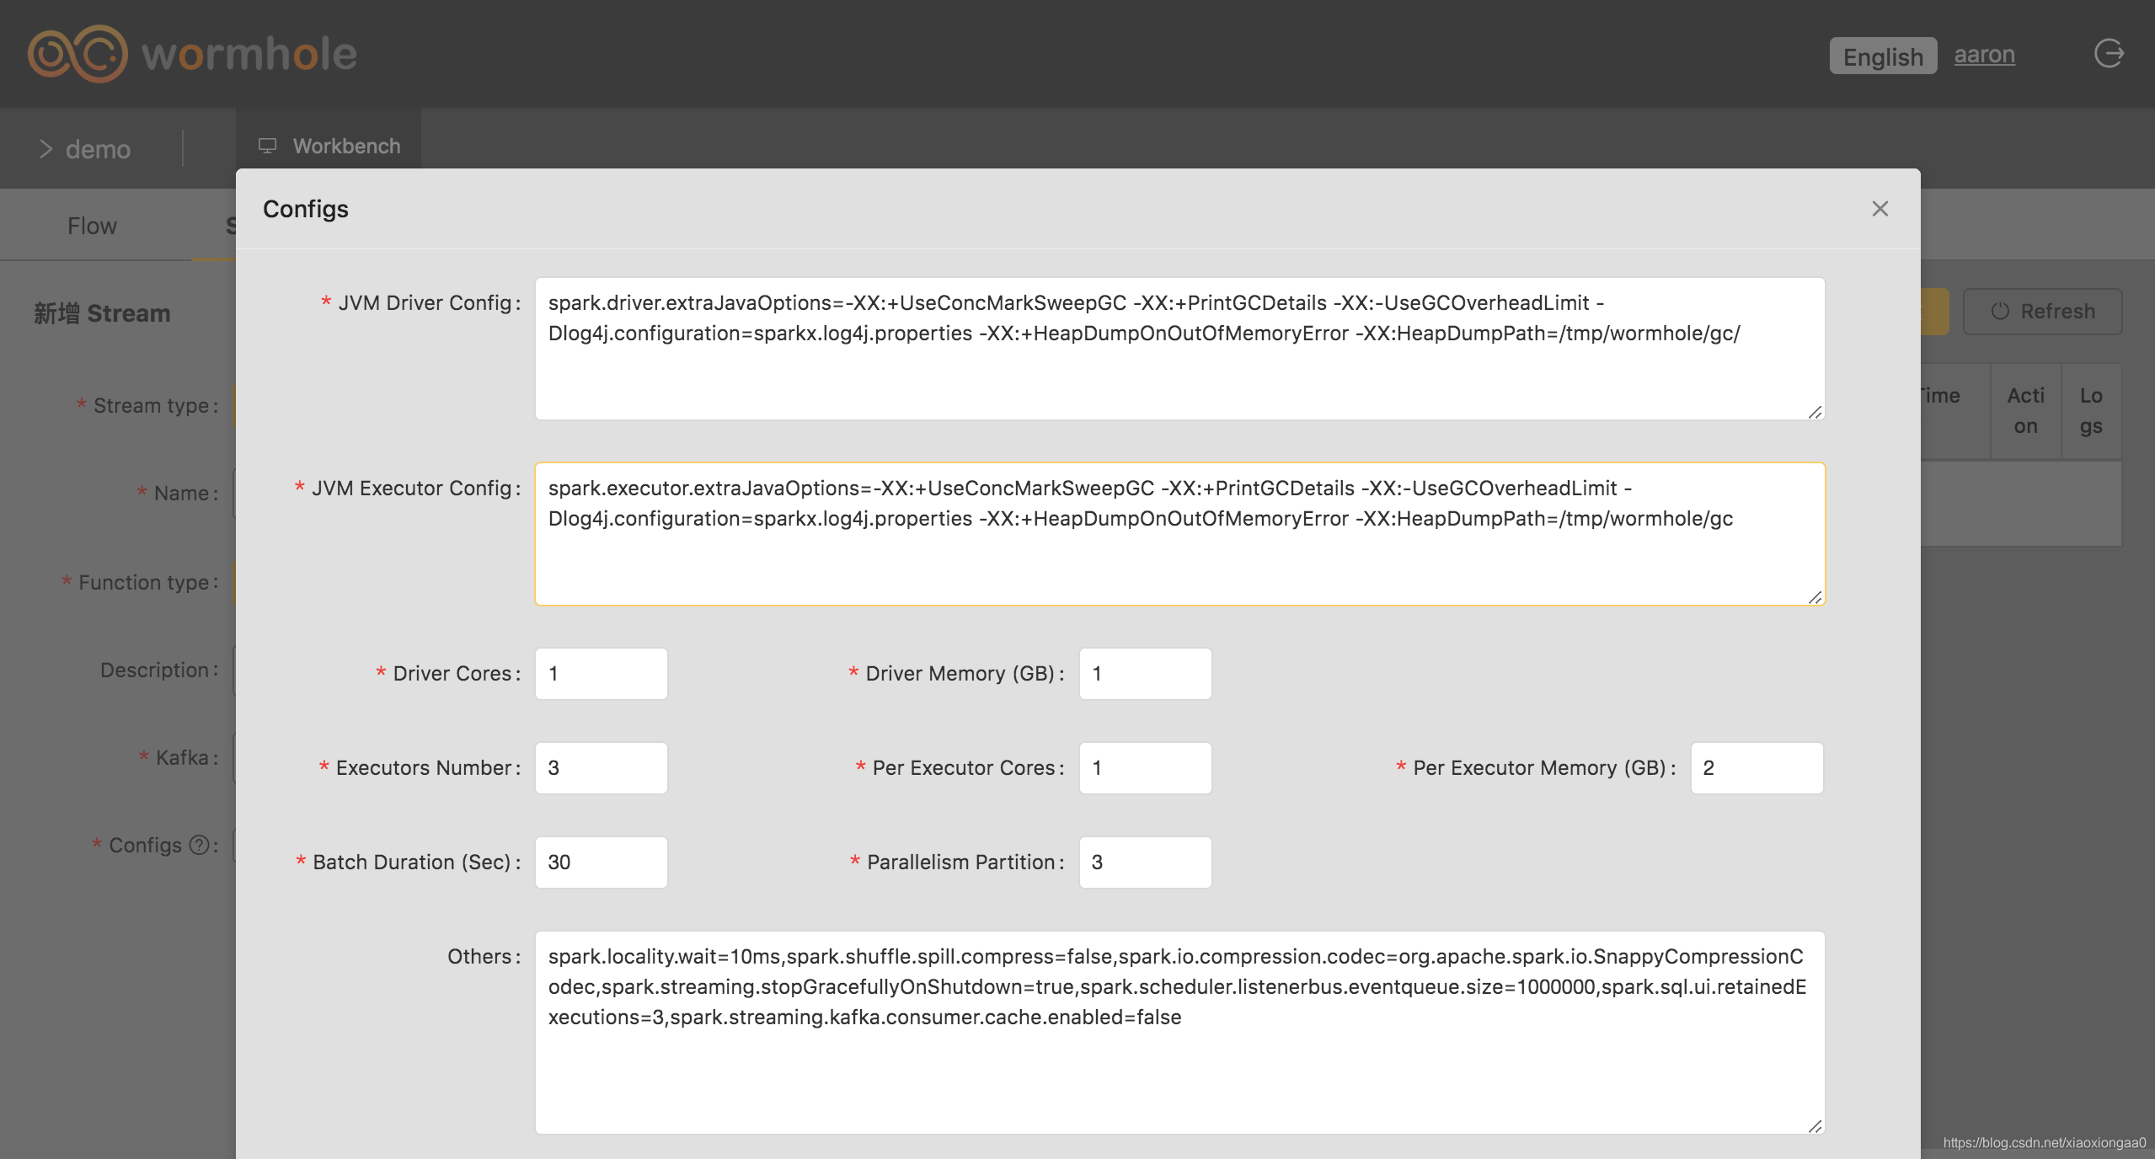
Task: Expand the demo project chevron
Action: [x=46, y=149]
